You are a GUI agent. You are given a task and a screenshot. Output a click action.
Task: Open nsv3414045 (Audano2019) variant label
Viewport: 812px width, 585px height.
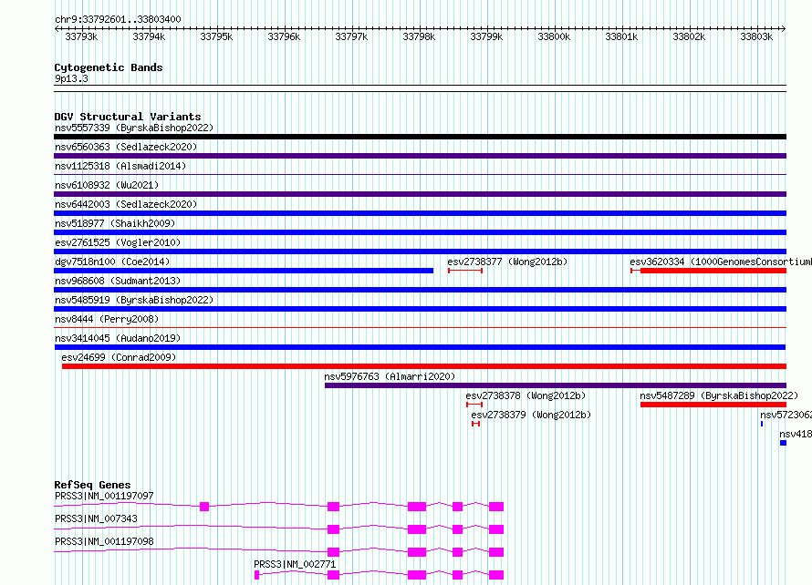click(118, 338)
